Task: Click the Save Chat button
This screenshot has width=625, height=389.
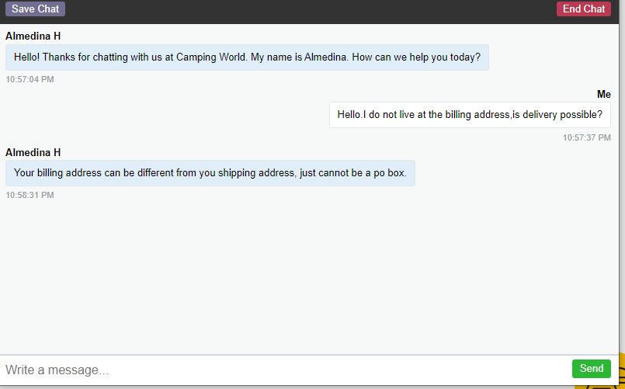Action: pos(35,9)
